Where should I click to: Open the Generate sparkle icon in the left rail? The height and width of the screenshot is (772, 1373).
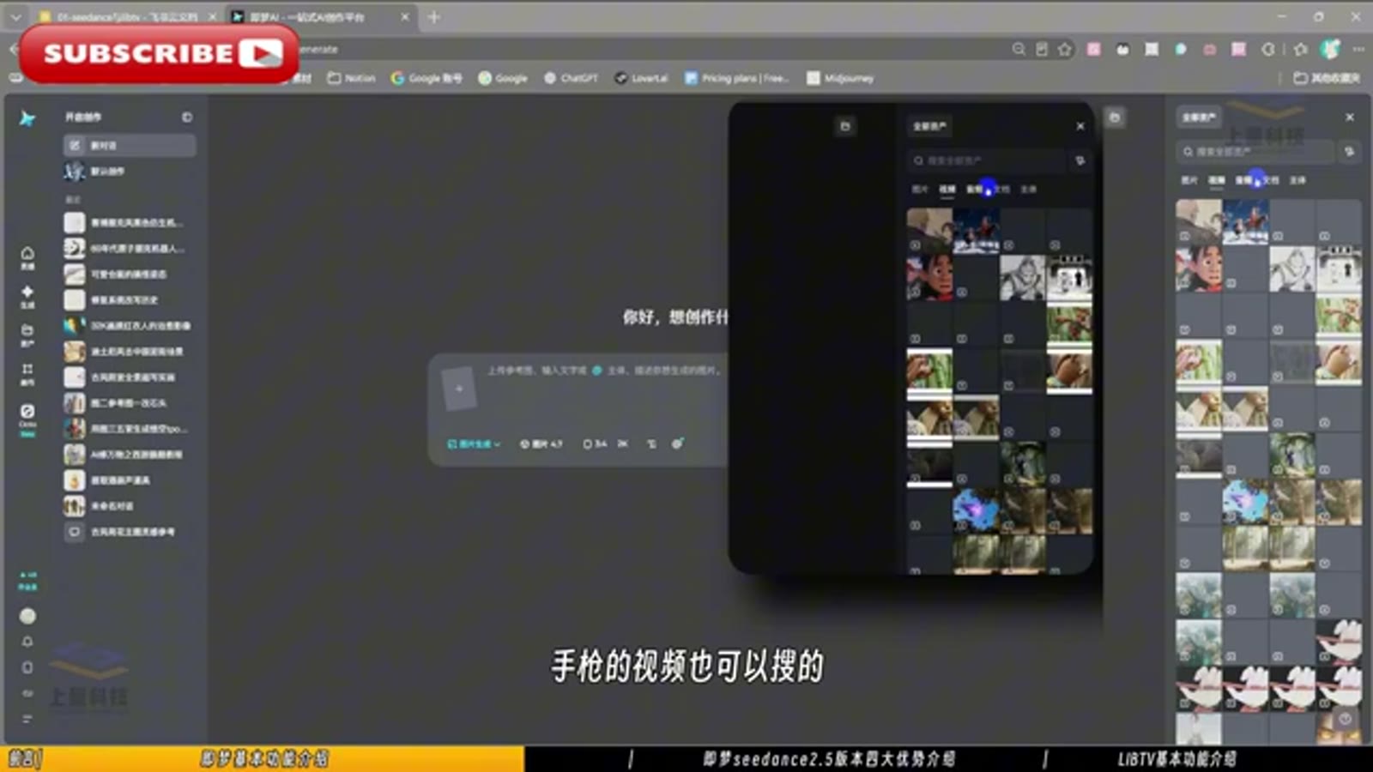27,297
